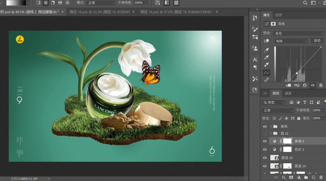This screenshot has width=326, height=181.
Task: Open the Brushes panel icon in dock
Action: (255, 37)
